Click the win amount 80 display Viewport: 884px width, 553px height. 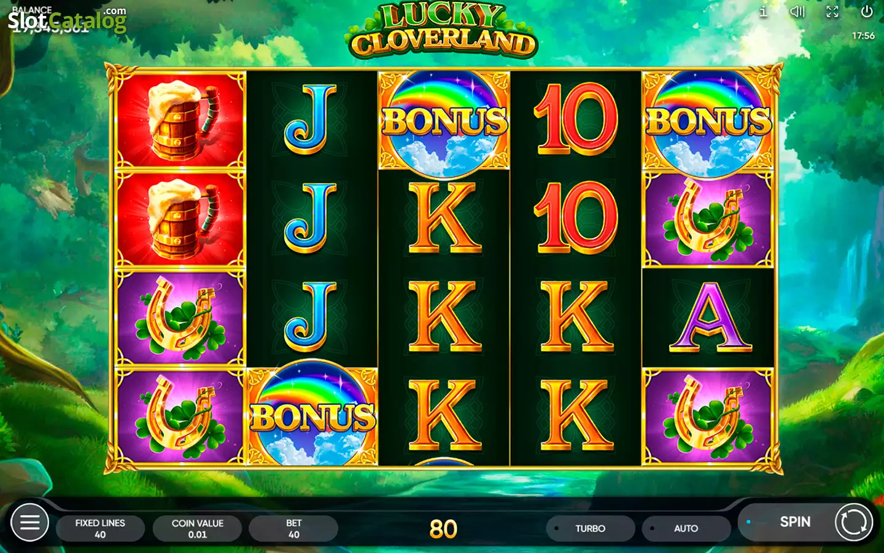click(443, 529)
